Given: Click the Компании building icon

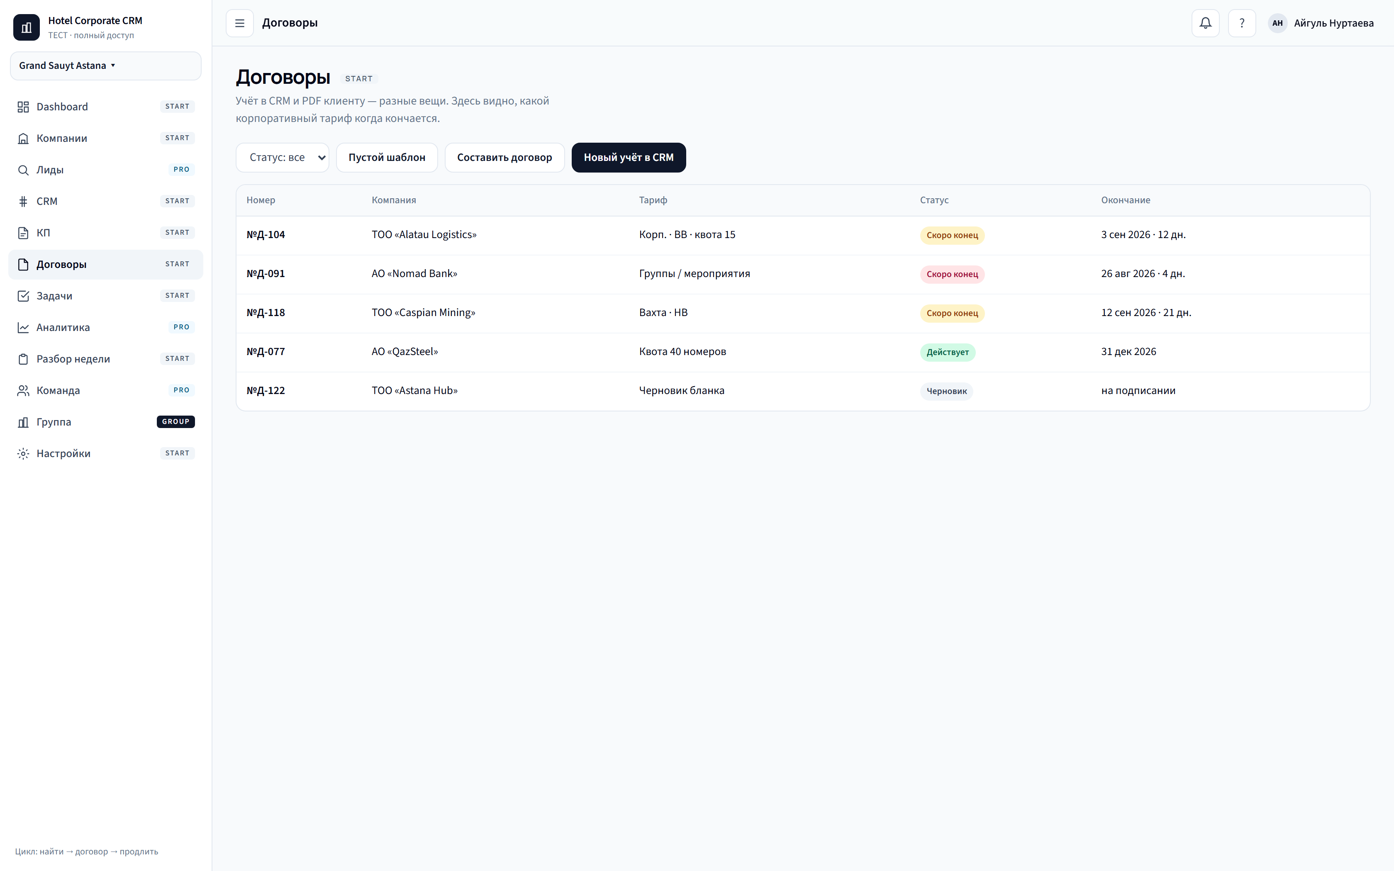Looking at the screenshot, I should click(x=23, y=138).
